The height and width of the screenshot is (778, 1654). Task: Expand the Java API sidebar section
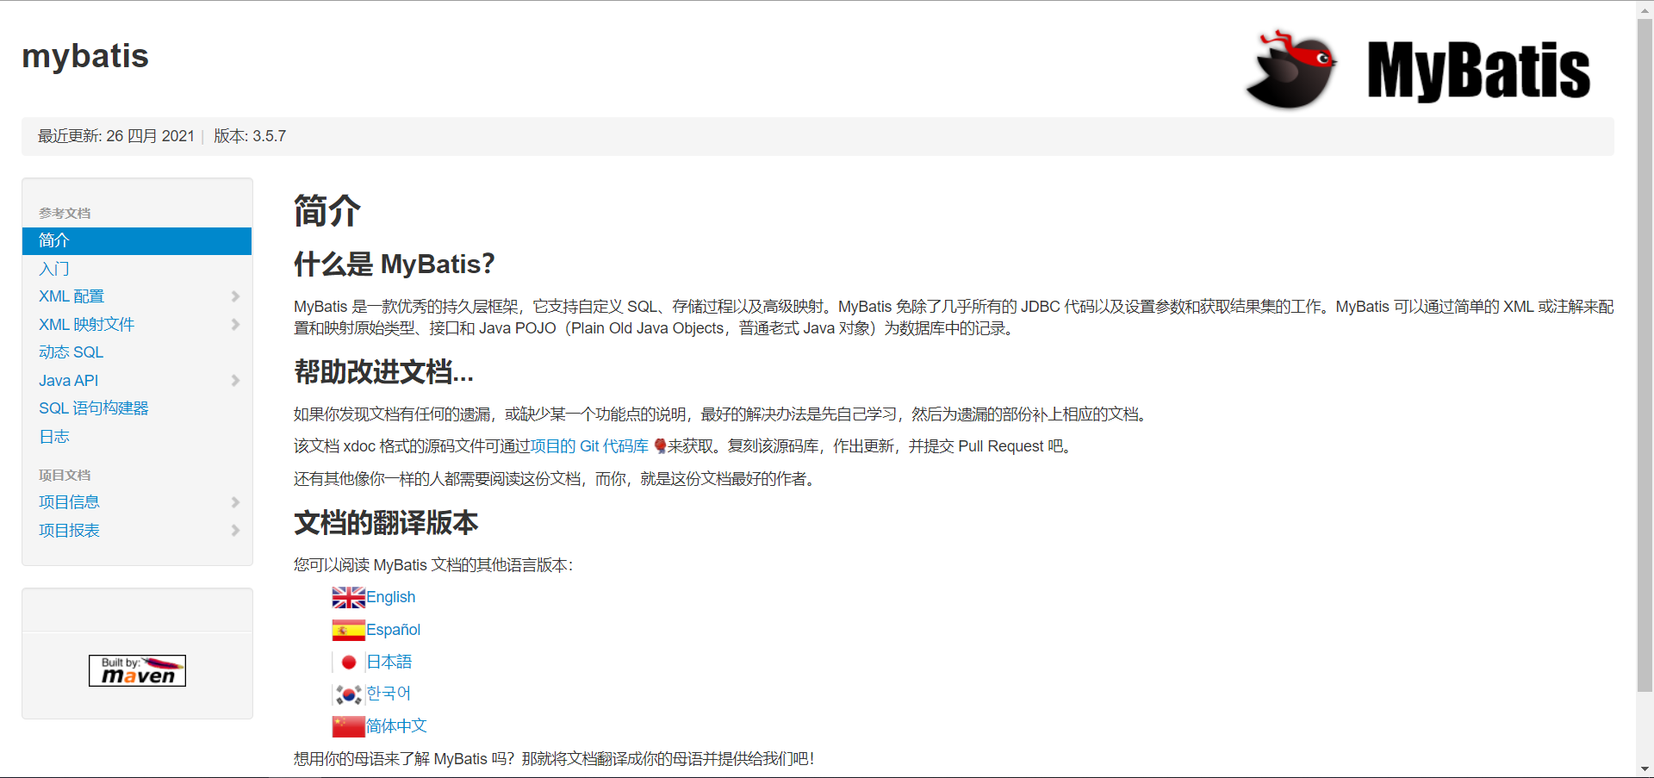[235, 380]
